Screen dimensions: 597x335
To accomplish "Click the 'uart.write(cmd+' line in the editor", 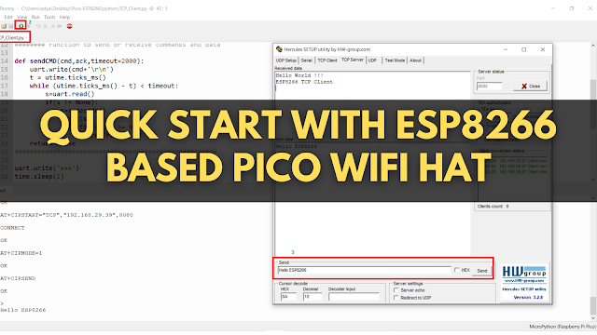I will click(x=72, y=69).
